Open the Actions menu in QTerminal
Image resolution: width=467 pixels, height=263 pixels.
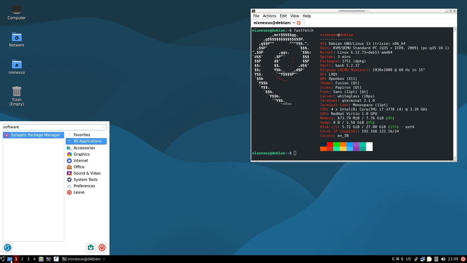click(269, 16)
